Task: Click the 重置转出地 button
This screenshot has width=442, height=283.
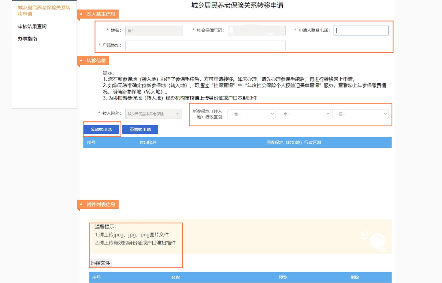Action: [140, 129]
